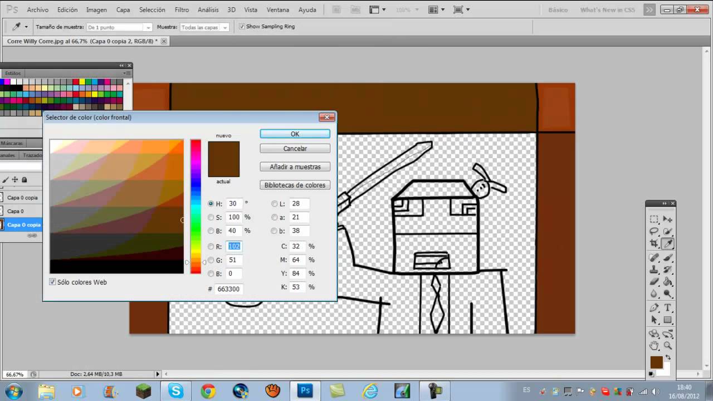This screenshot has height=401, width=713.
Task: Click the vertical hue slider strip
Action: click(196, 206)
